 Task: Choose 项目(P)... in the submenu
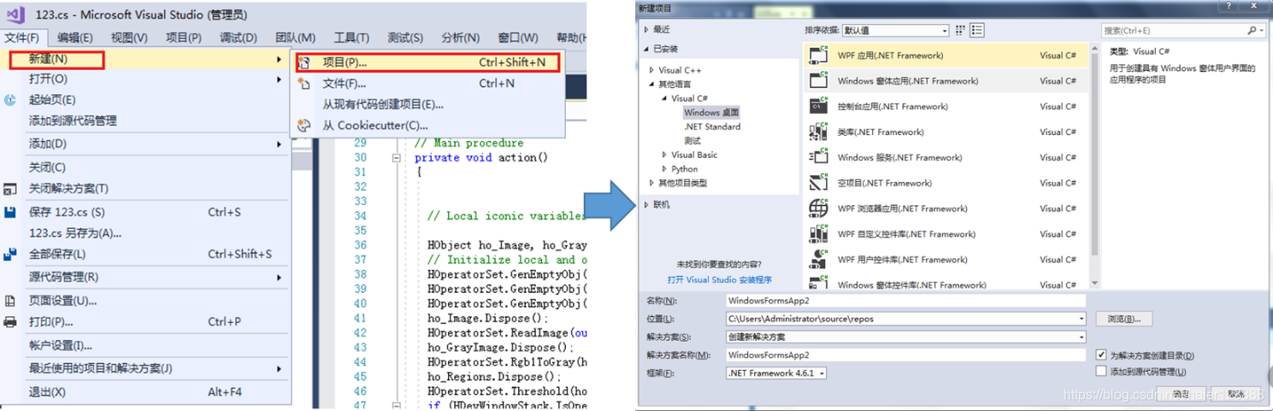[x=427, y=62]
